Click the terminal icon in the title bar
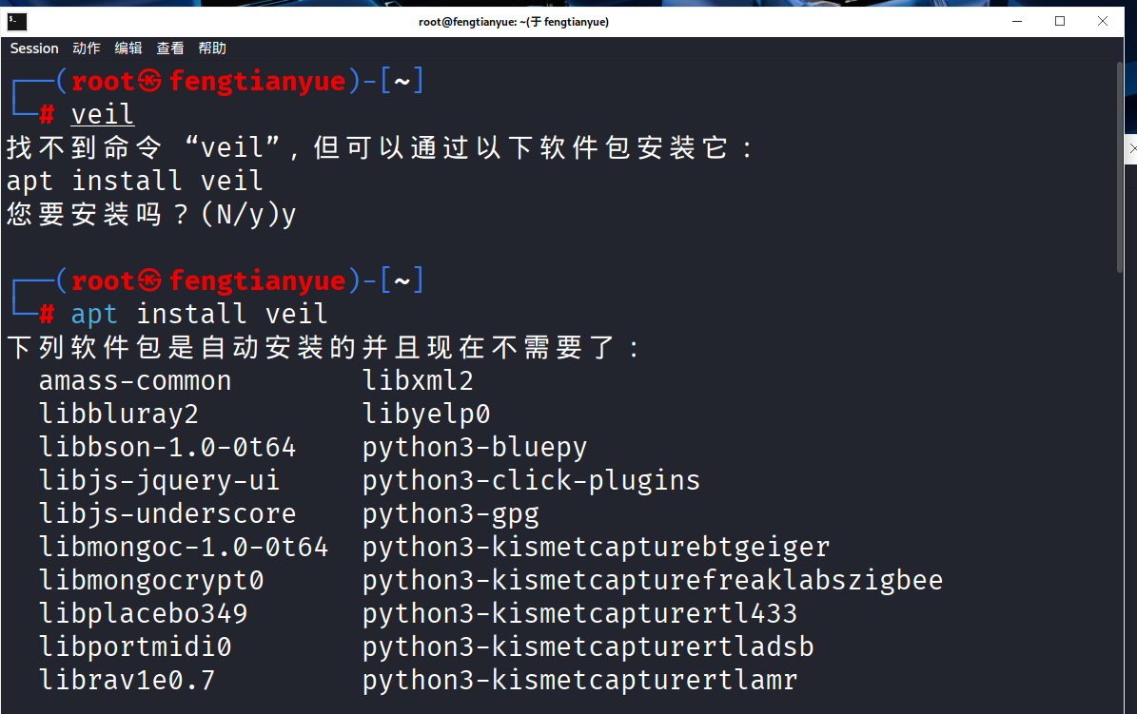The image size is (1137, 714). (x=17, y=21)
